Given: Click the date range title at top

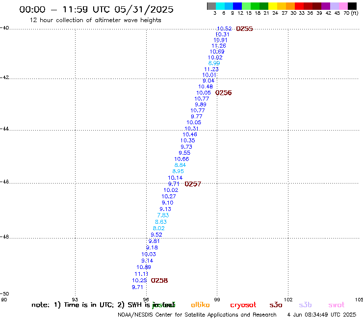Looking at the screenshot, I should [x=96, y=9].
